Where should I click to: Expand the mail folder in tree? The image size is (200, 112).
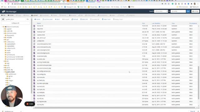pos(4,66)
